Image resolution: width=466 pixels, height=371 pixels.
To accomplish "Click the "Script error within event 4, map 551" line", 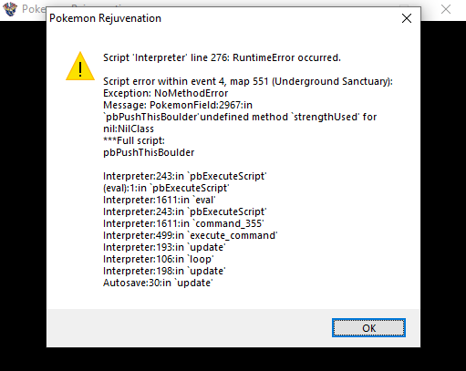I will (x=248, y=81).
